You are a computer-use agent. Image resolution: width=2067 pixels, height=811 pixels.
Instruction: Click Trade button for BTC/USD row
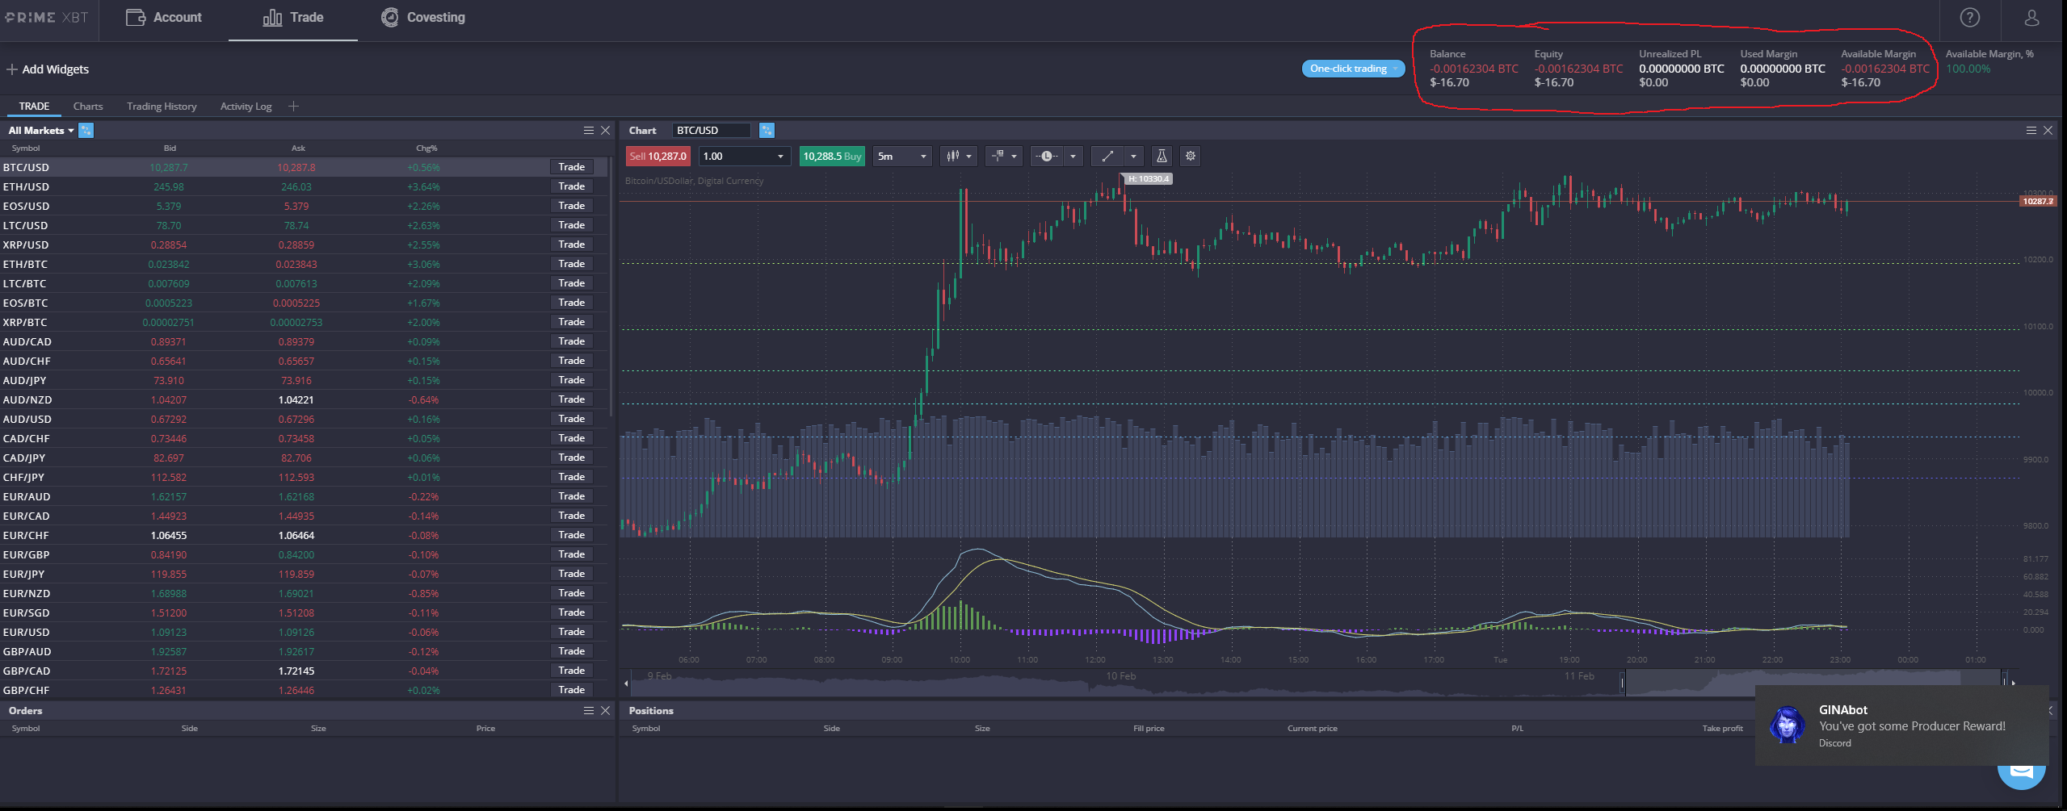click(x=572, y=167)
